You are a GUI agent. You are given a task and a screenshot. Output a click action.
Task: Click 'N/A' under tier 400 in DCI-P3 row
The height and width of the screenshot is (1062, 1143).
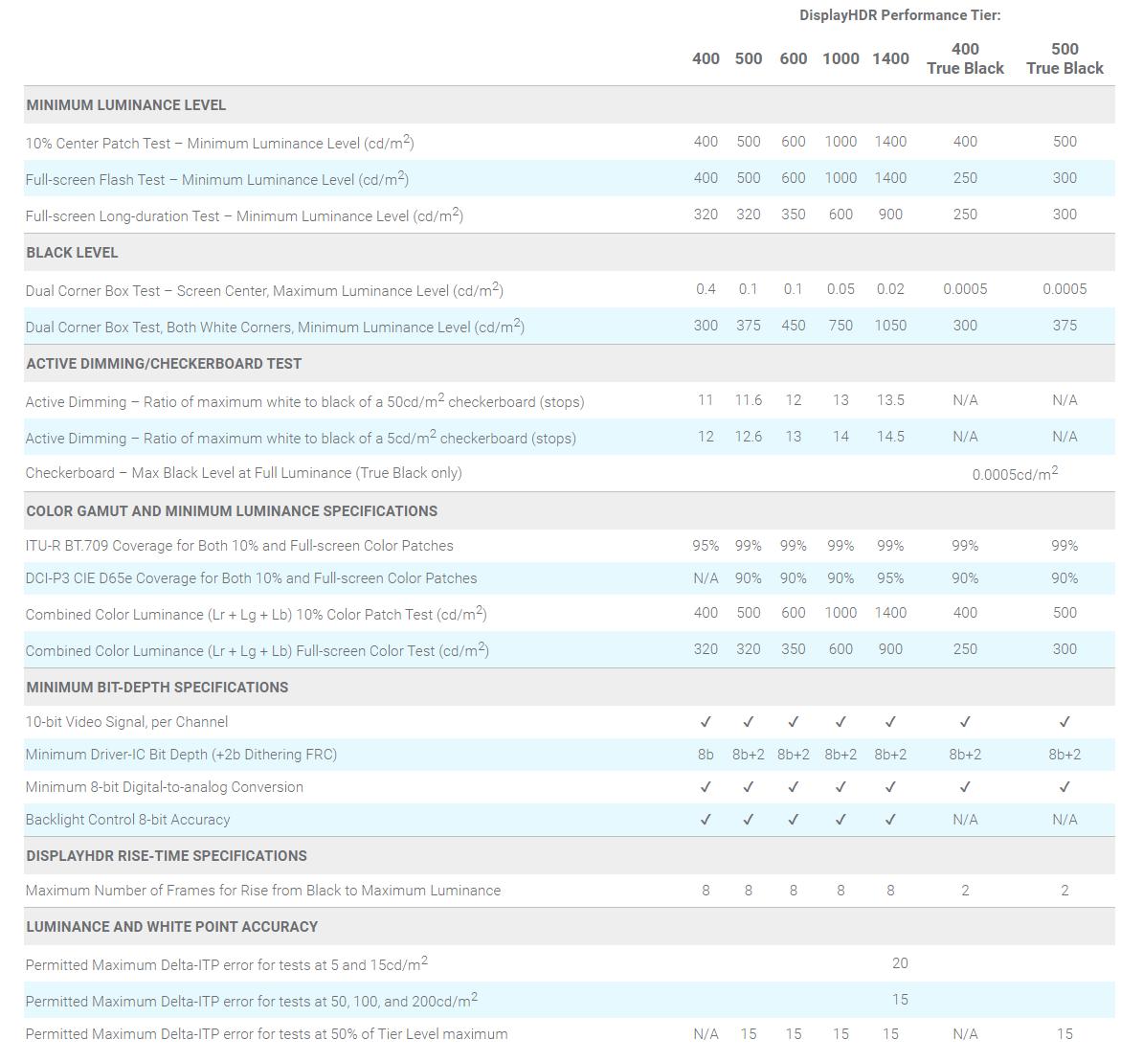click(x=705, y=578)
